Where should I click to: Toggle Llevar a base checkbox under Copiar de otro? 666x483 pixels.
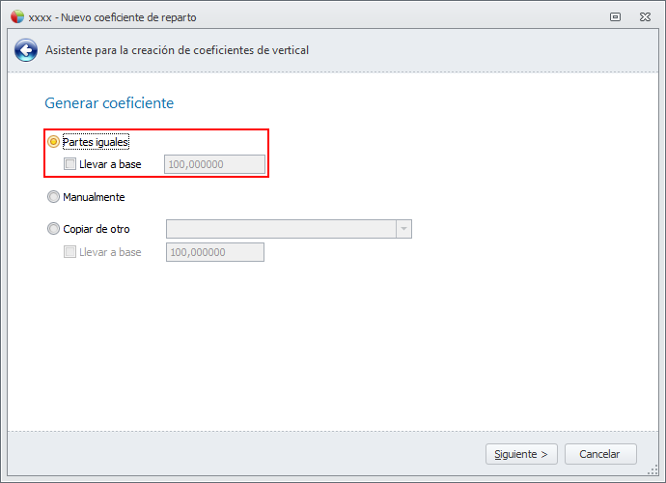click(70, 252)
